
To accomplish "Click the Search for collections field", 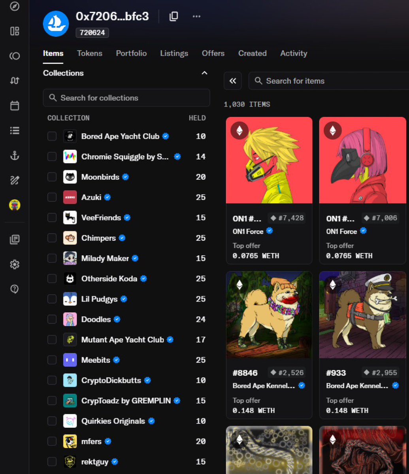I will 126,98.
